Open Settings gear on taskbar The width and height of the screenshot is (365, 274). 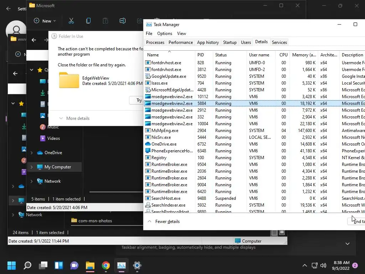137,265
